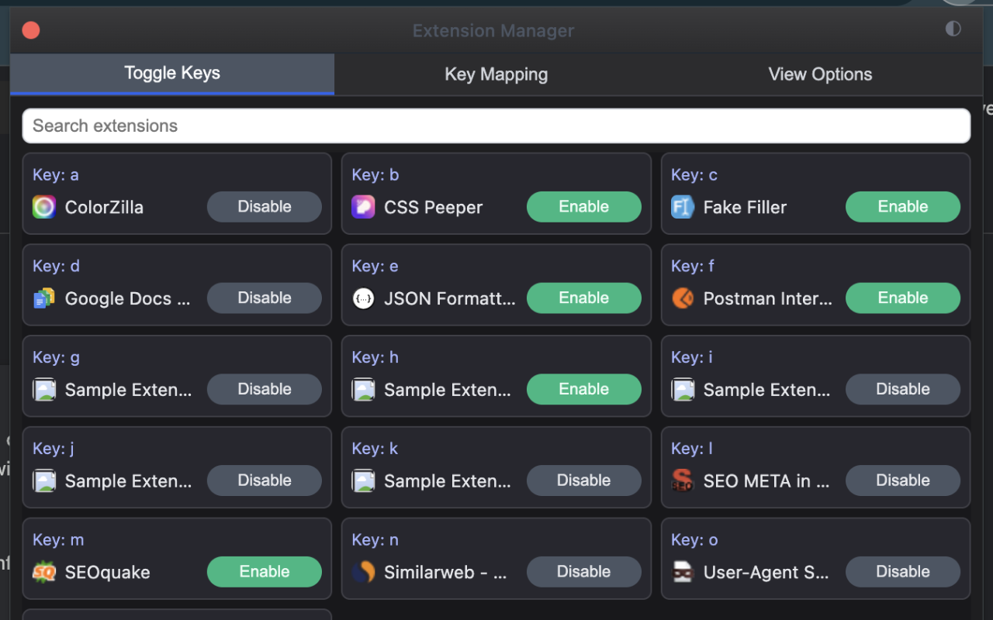The image size is (993, 620).
Task: Disable the Google Docs extension
Action: click(x=265, y=298)
